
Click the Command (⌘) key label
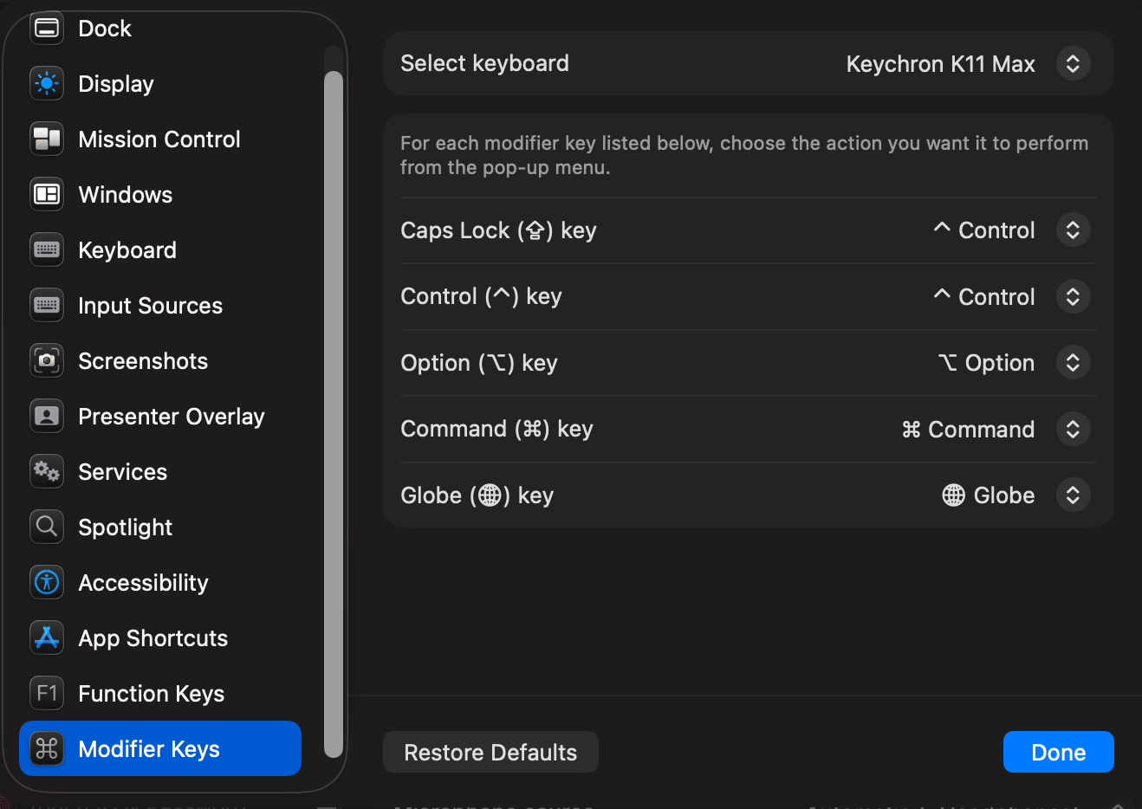[496, 429]
